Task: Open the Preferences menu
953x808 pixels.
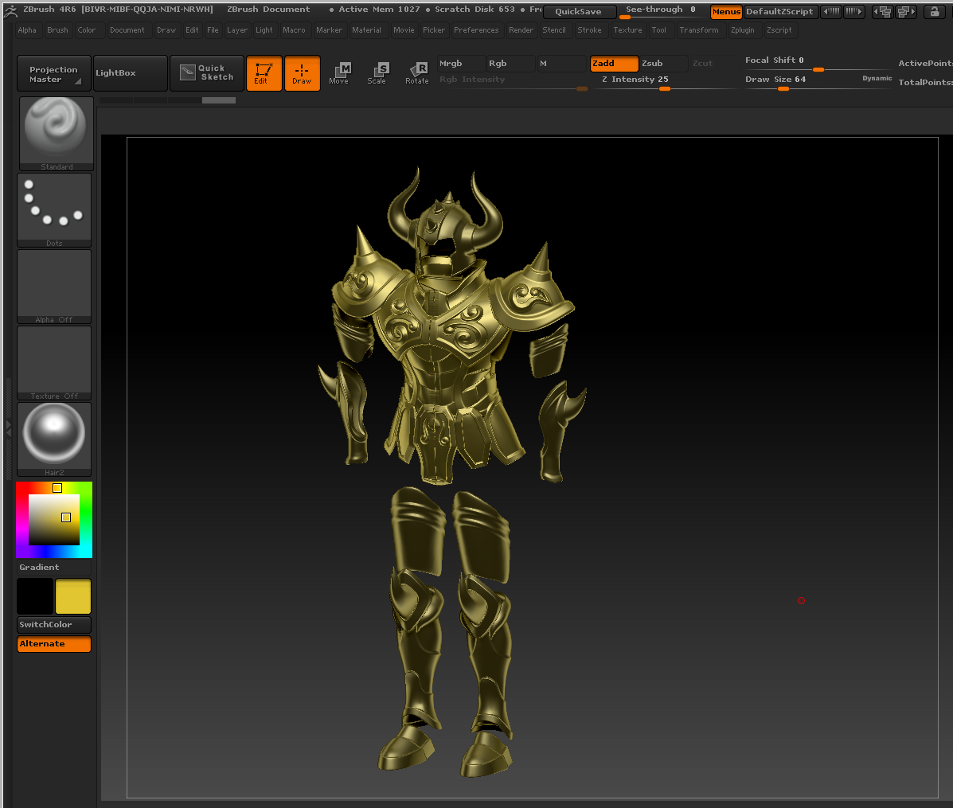Action: pos(476,29)
